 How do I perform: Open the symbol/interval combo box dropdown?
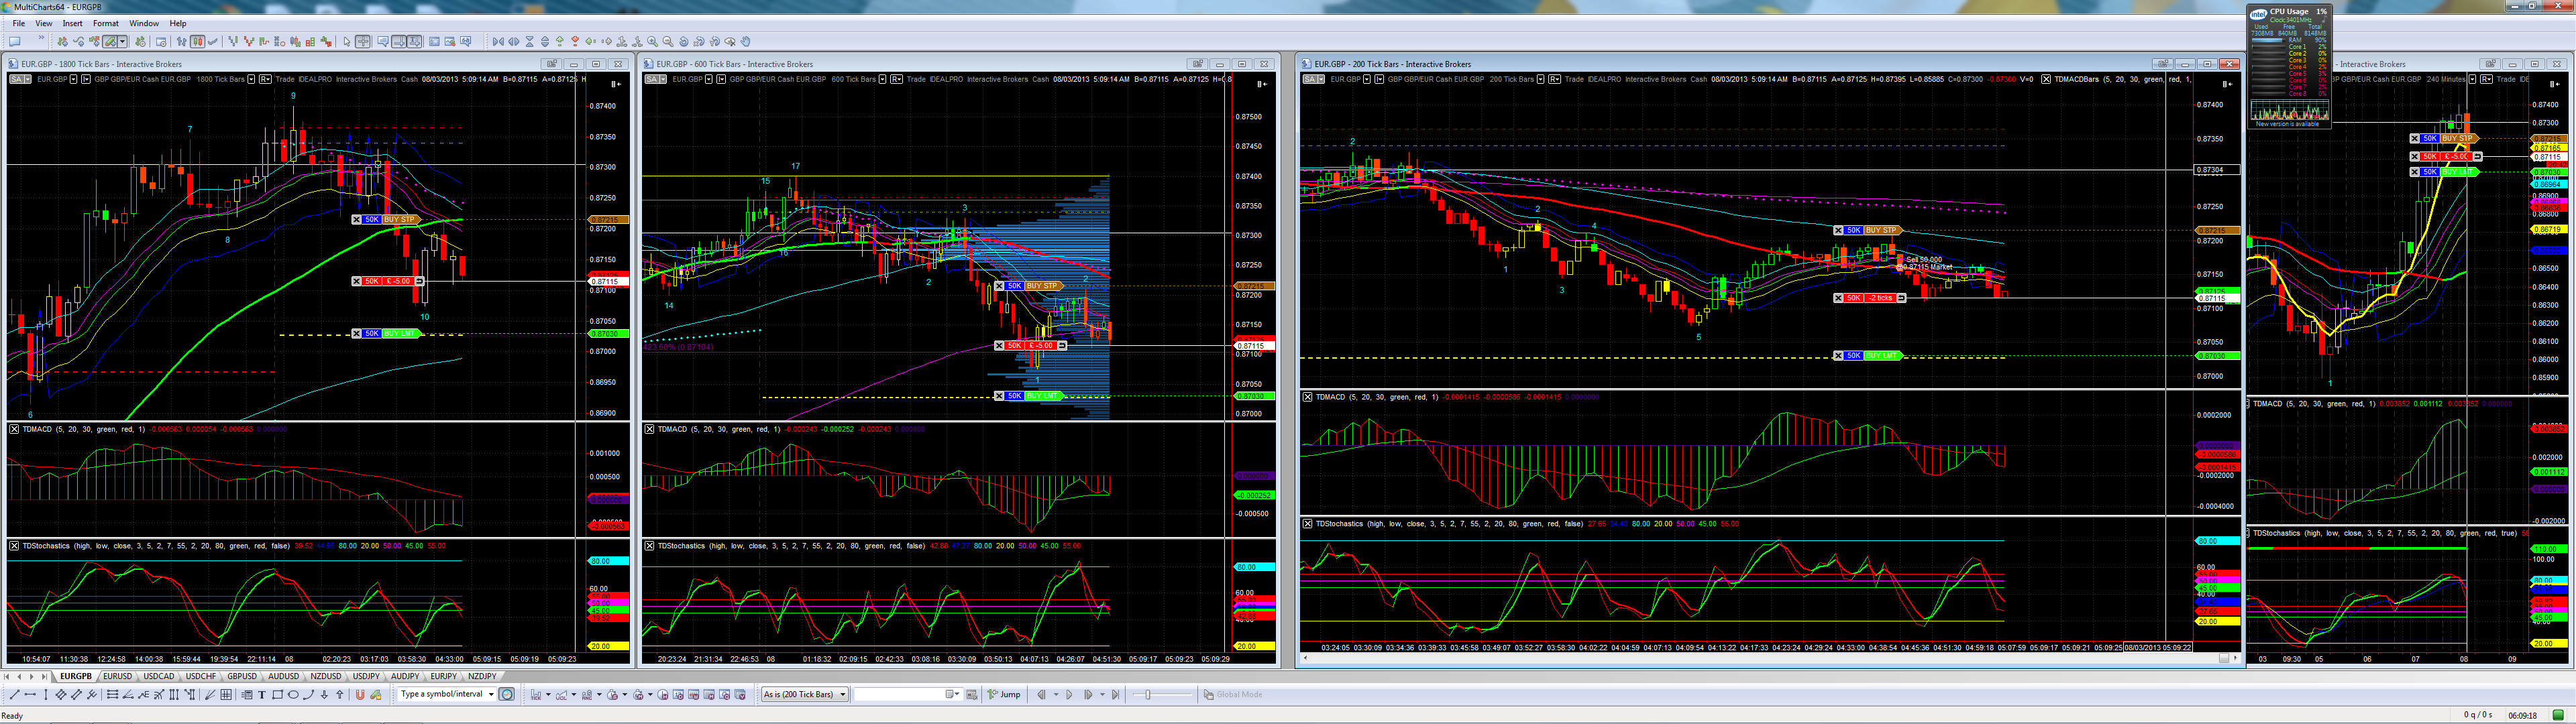(x=491, y=694)
